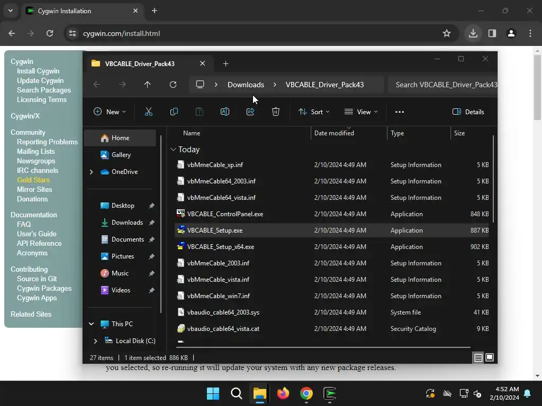Open the Cygwin terminal icon in taskbar
This screenshot has width=542, height=406.
click(x=330, y=393)
